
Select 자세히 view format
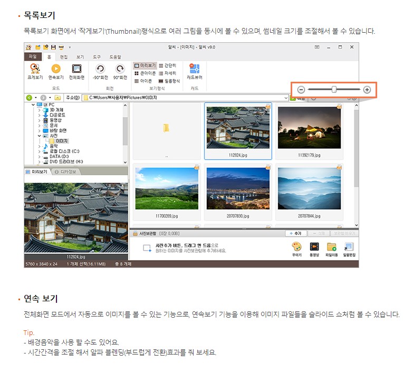coord(167,73)
